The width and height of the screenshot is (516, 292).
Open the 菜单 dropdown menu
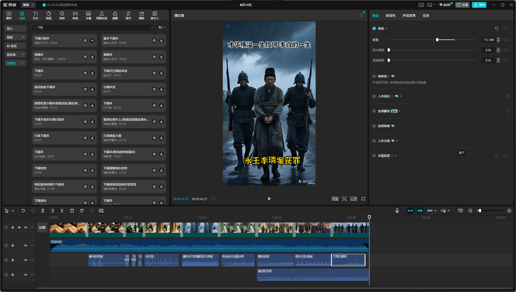(28, 5)
